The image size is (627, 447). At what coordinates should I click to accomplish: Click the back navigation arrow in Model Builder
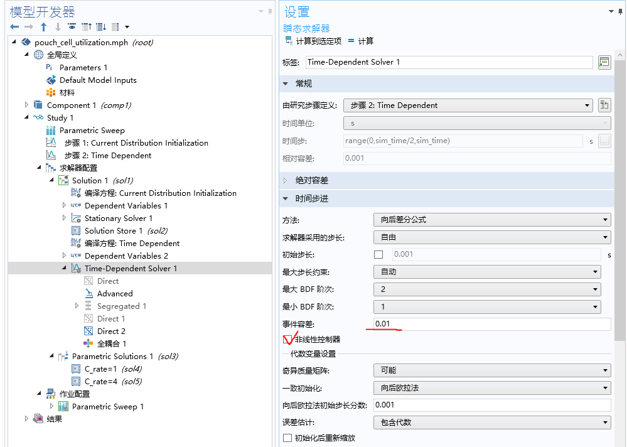click(x=14, y=26)
